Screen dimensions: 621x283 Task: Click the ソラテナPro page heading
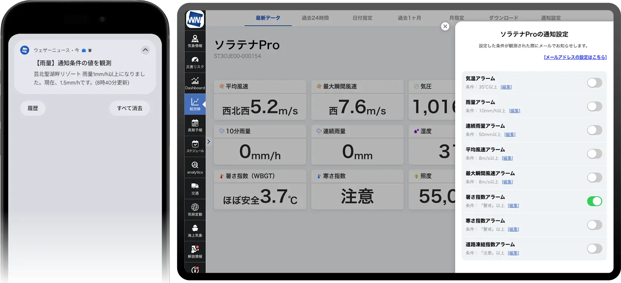coord(247,45)
